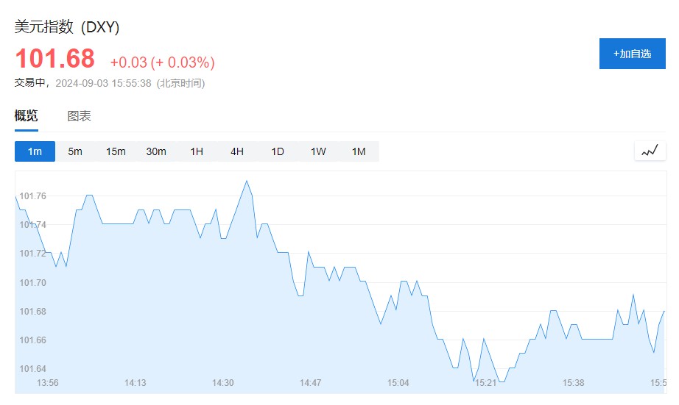Click the +0.03 (+0.03%) change value

tap(162, 62)
